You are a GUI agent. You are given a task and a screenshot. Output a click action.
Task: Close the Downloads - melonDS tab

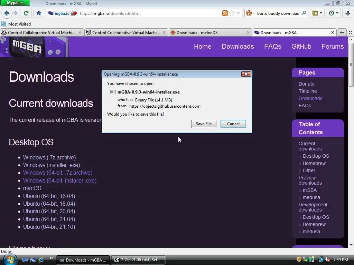pyautogui.click(x=248, y=32)
